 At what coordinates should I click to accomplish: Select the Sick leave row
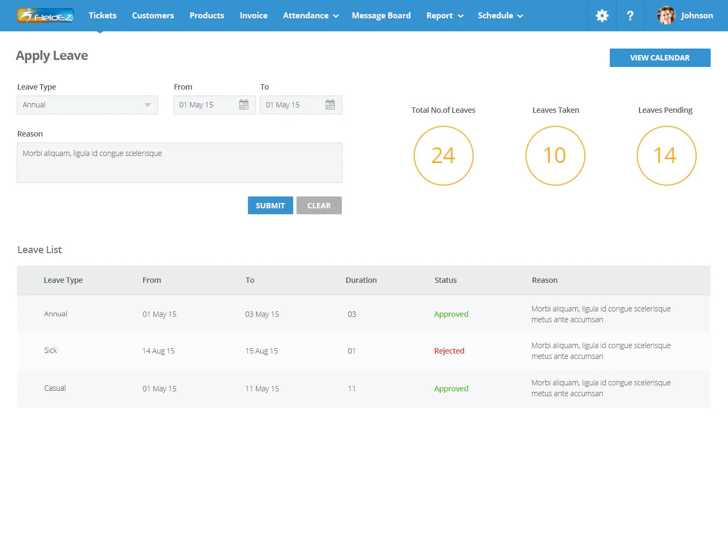pos(363,351)
